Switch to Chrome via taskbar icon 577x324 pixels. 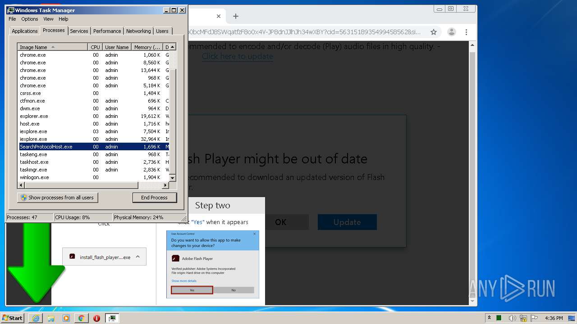point(81,318)
